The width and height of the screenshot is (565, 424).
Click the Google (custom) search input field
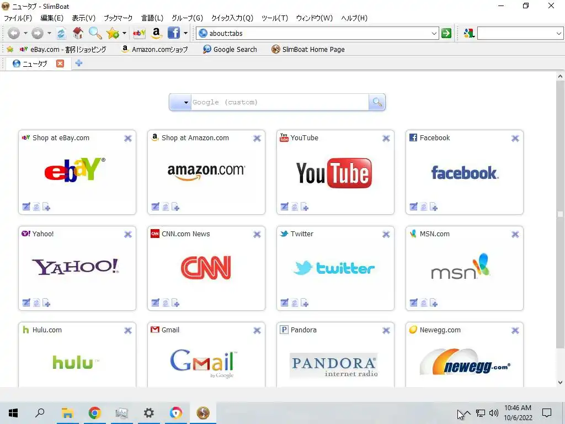[x=280, y=102]
